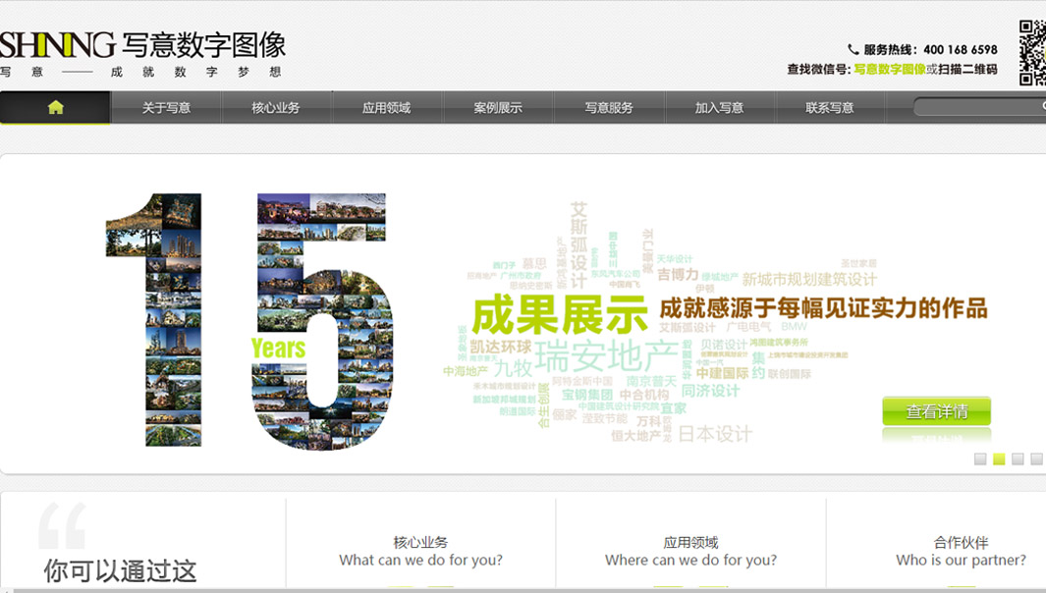This screenshot has height=593, width=1046.
Task: Select the first banner slide indicator
Action: 980,458
